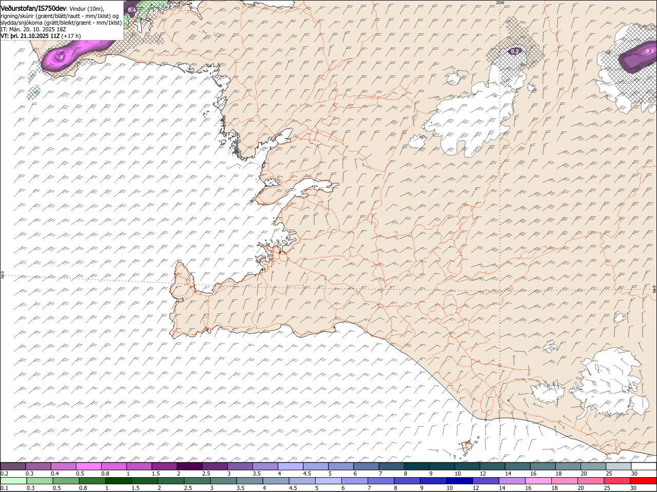Click the bottom legend swatch between 10 and 12

(460, 481)
